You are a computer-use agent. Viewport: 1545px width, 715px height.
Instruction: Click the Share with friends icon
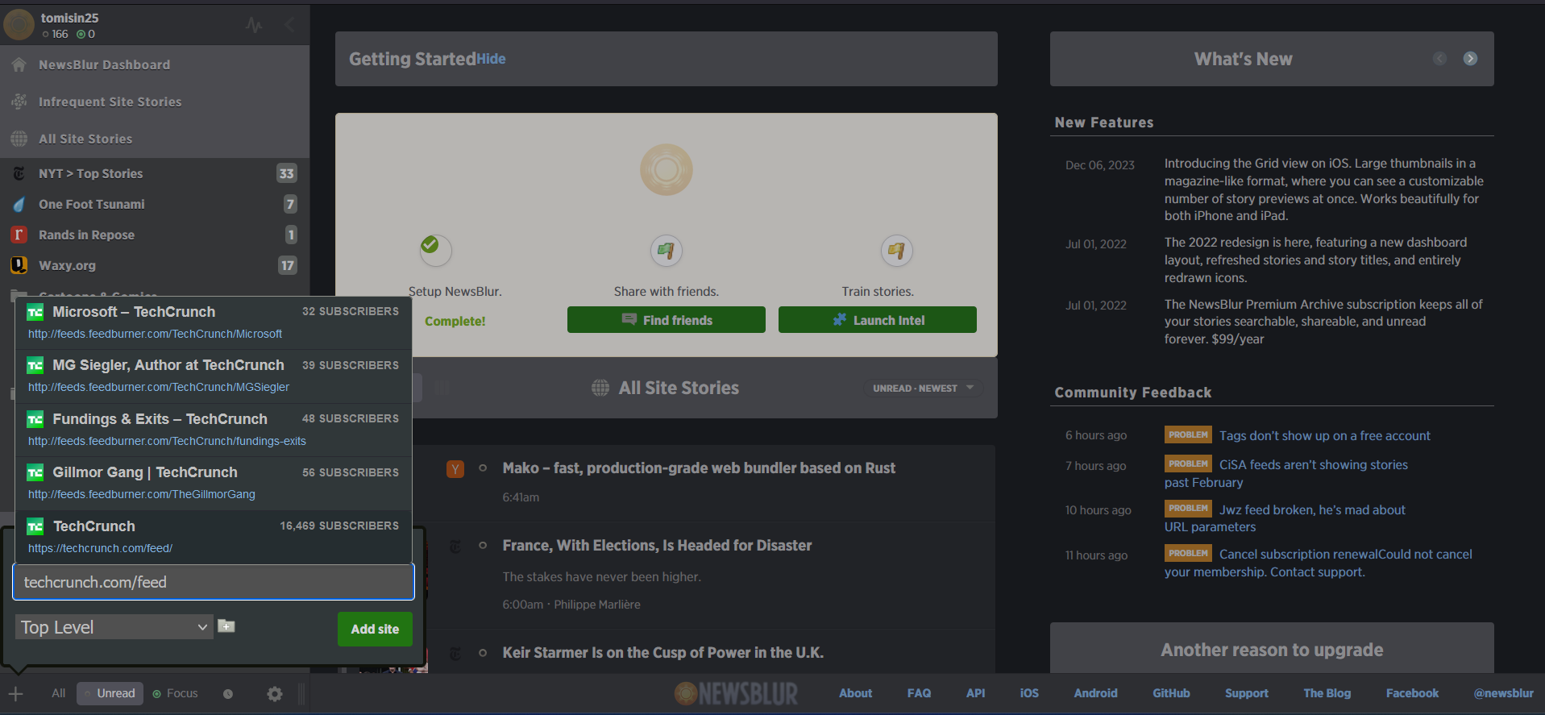667,250
